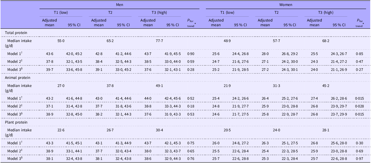This screenshot has width=371, height=163.
Task: Select median intake value '26·7'
Action: (110, 130)
